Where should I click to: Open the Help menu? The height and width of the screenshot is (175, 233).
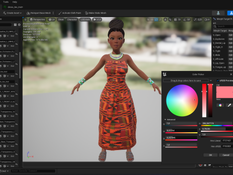(x=15, y=2)
